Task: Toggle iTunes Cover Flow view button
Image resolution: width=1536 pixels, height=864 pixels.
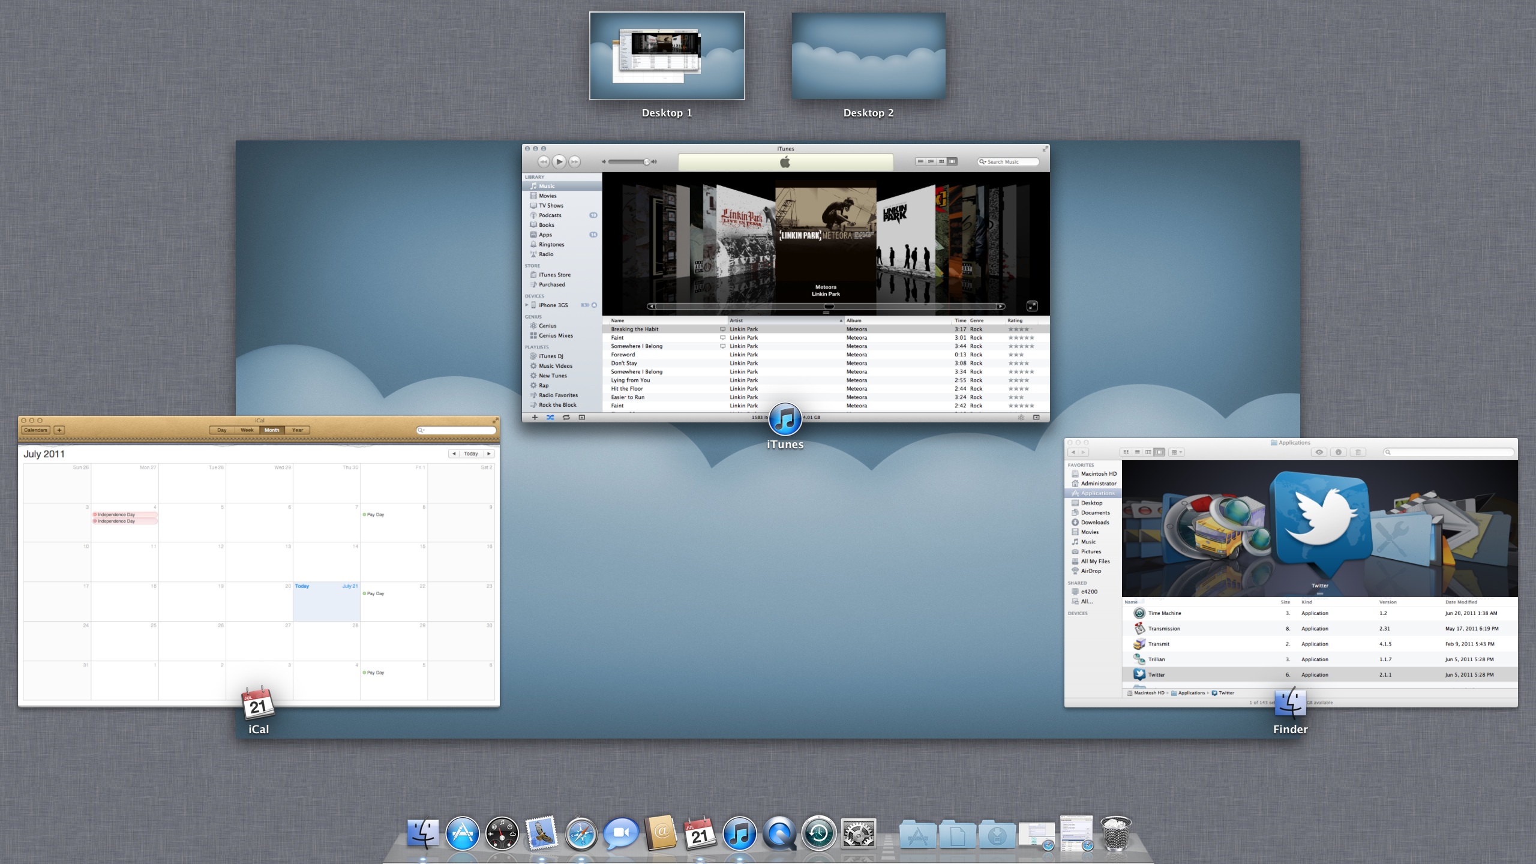Action: tap(952, 162)
